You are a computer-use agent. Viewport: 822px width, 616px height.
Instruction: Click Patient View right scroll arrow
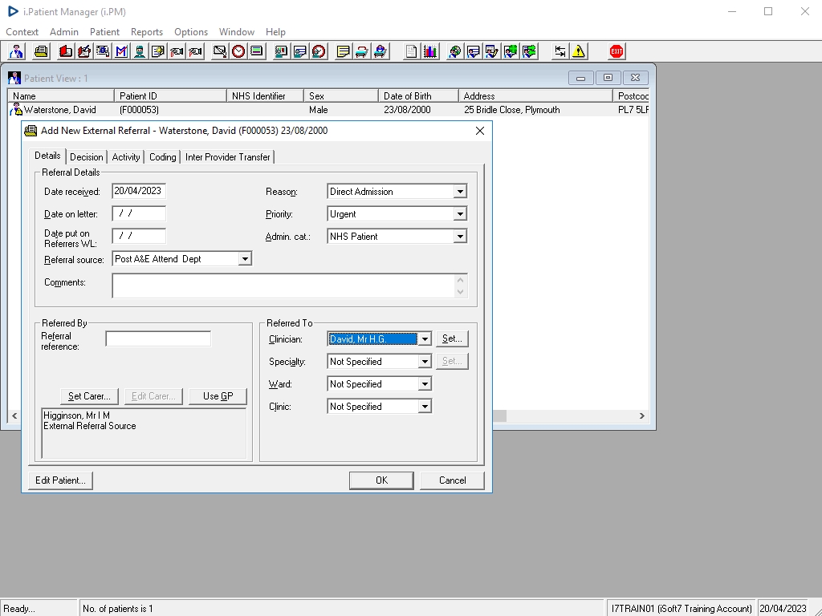(641, 416)
